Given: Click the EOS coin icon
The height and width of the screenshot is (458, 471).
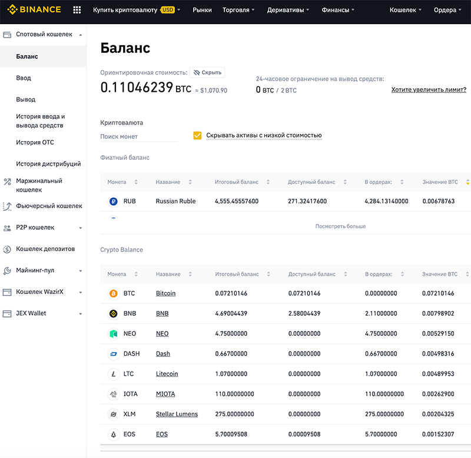Looking at the screenshot, I should 114,434.
